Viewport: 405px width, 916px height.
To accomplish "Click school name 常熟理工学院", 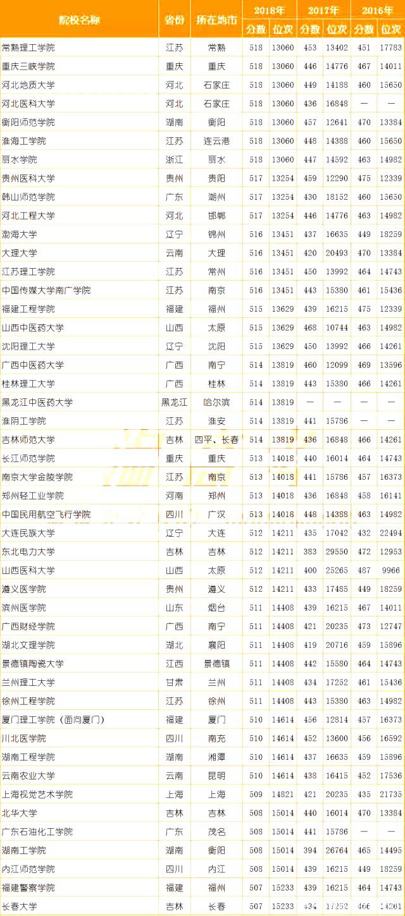I will coord(28,47).
